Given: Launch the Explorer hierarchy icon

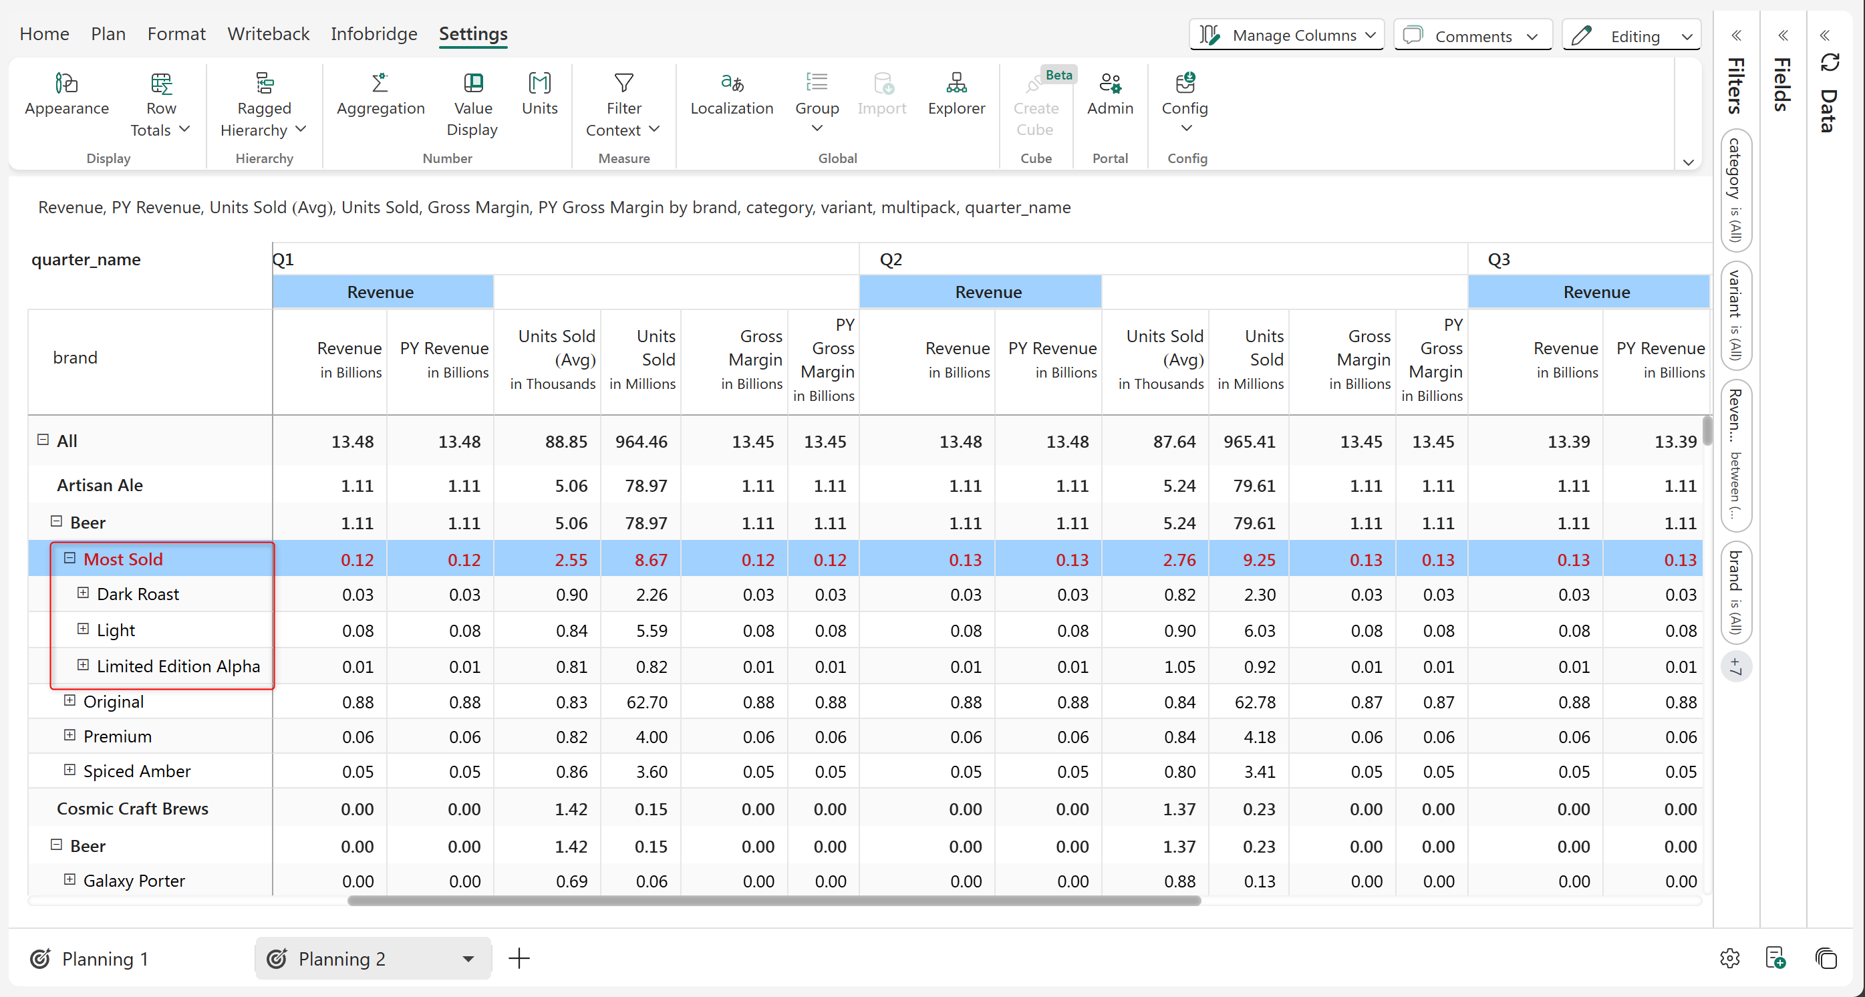Looking at the screenshot, I should 956,84.
